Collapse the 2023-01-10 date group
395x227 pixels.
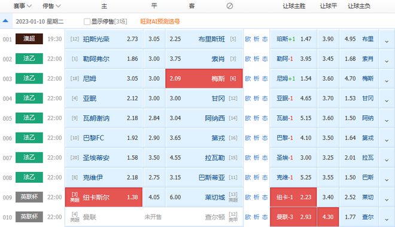point(5,21)
